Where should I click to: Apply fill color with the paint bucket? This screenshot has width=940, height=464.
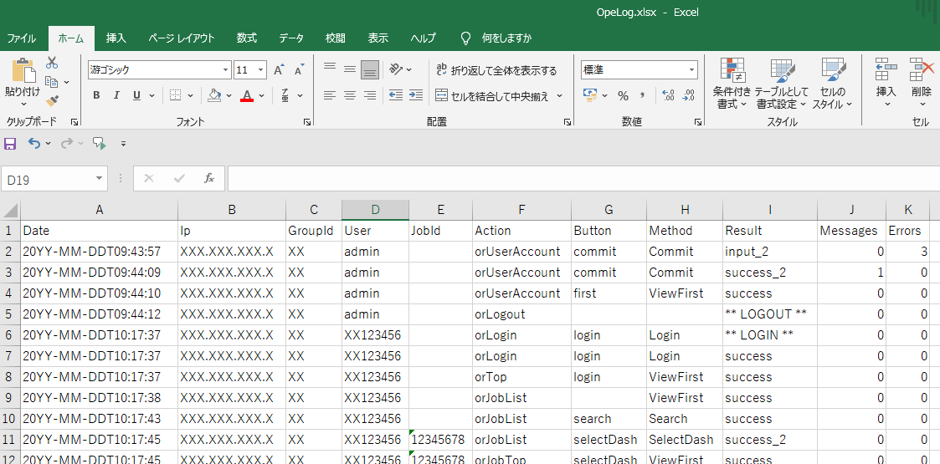[214, 95]
